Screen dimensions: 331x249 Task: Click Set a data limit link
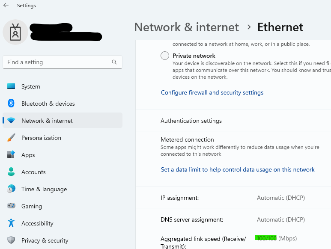click(x=238, y=169)
